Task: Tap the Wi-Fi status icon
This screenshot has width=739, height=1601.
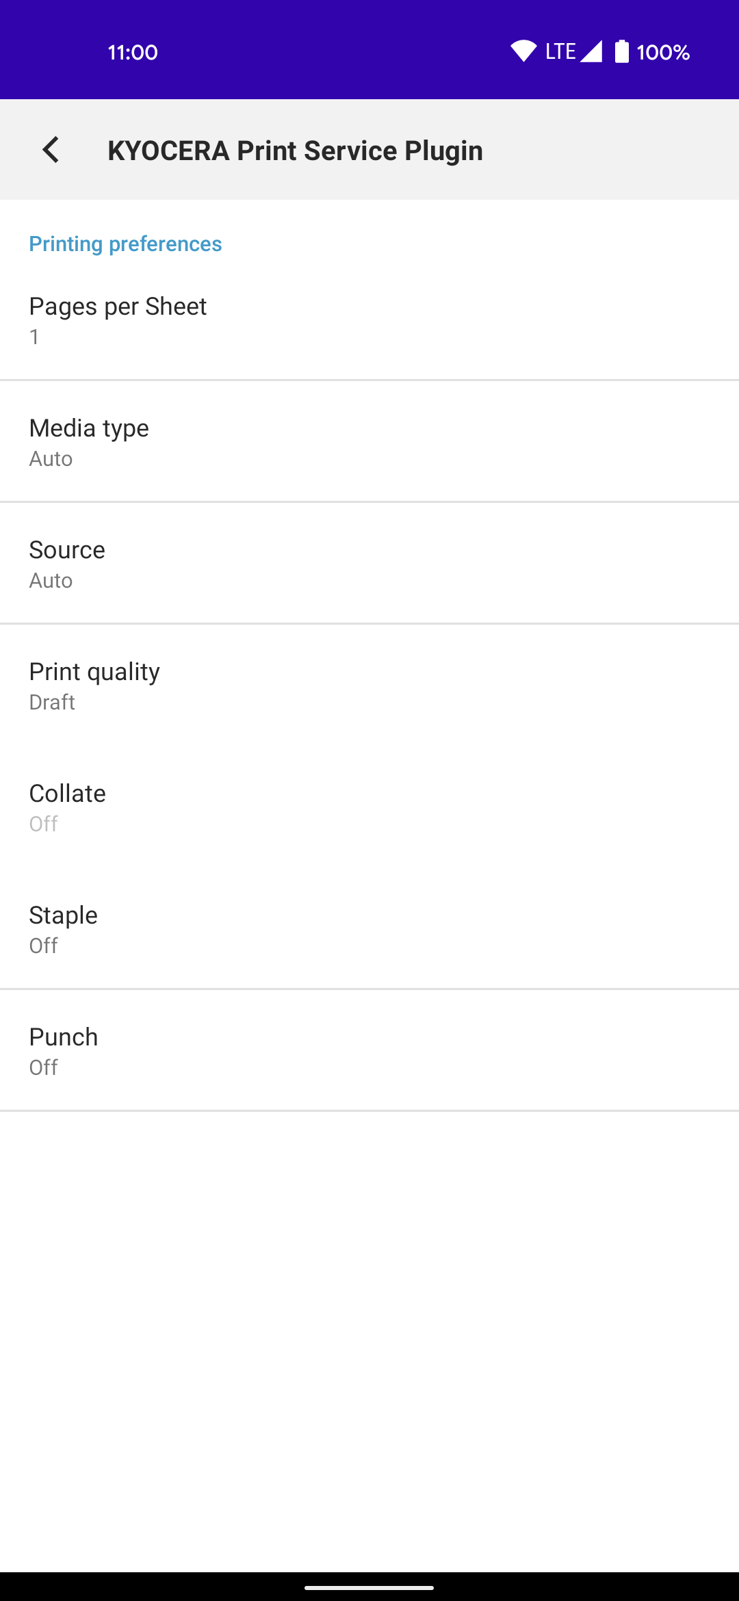Action: pos(523,51)
